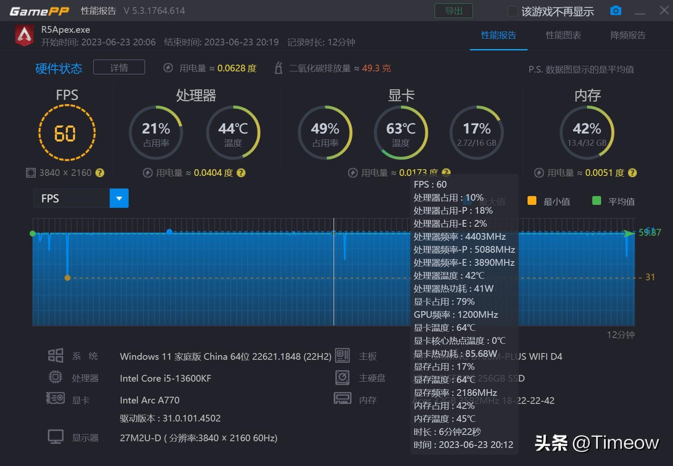The height and width of the screenshot is (466, 673).
Task: Click the 二氧化碳排放量 CO2 icon
Action: click(279, 68)
